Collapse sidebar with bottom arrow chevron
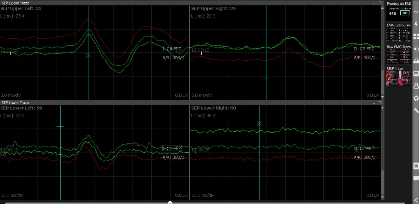The image size is (419, 204). tap(416, 200)
